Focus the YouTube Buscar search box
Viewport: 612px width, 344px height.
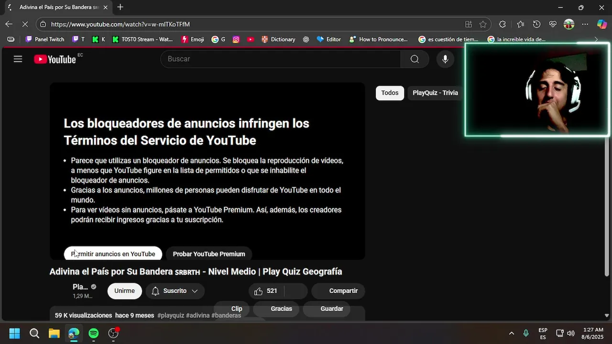(x=281, y=59)
